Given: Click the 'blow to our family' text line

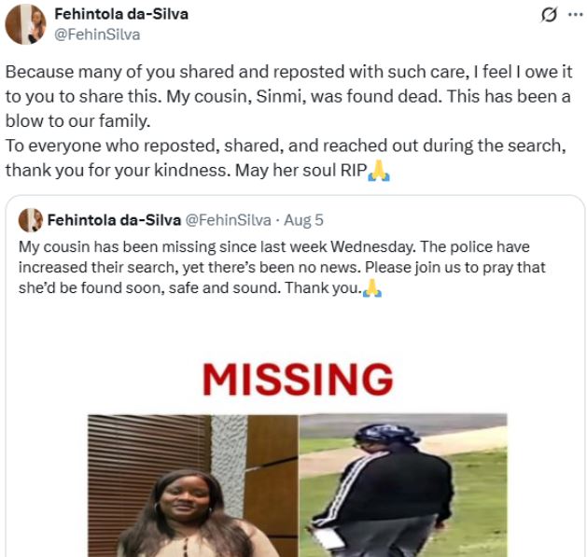Looking at the screenshot, I should tap(77, 121).
